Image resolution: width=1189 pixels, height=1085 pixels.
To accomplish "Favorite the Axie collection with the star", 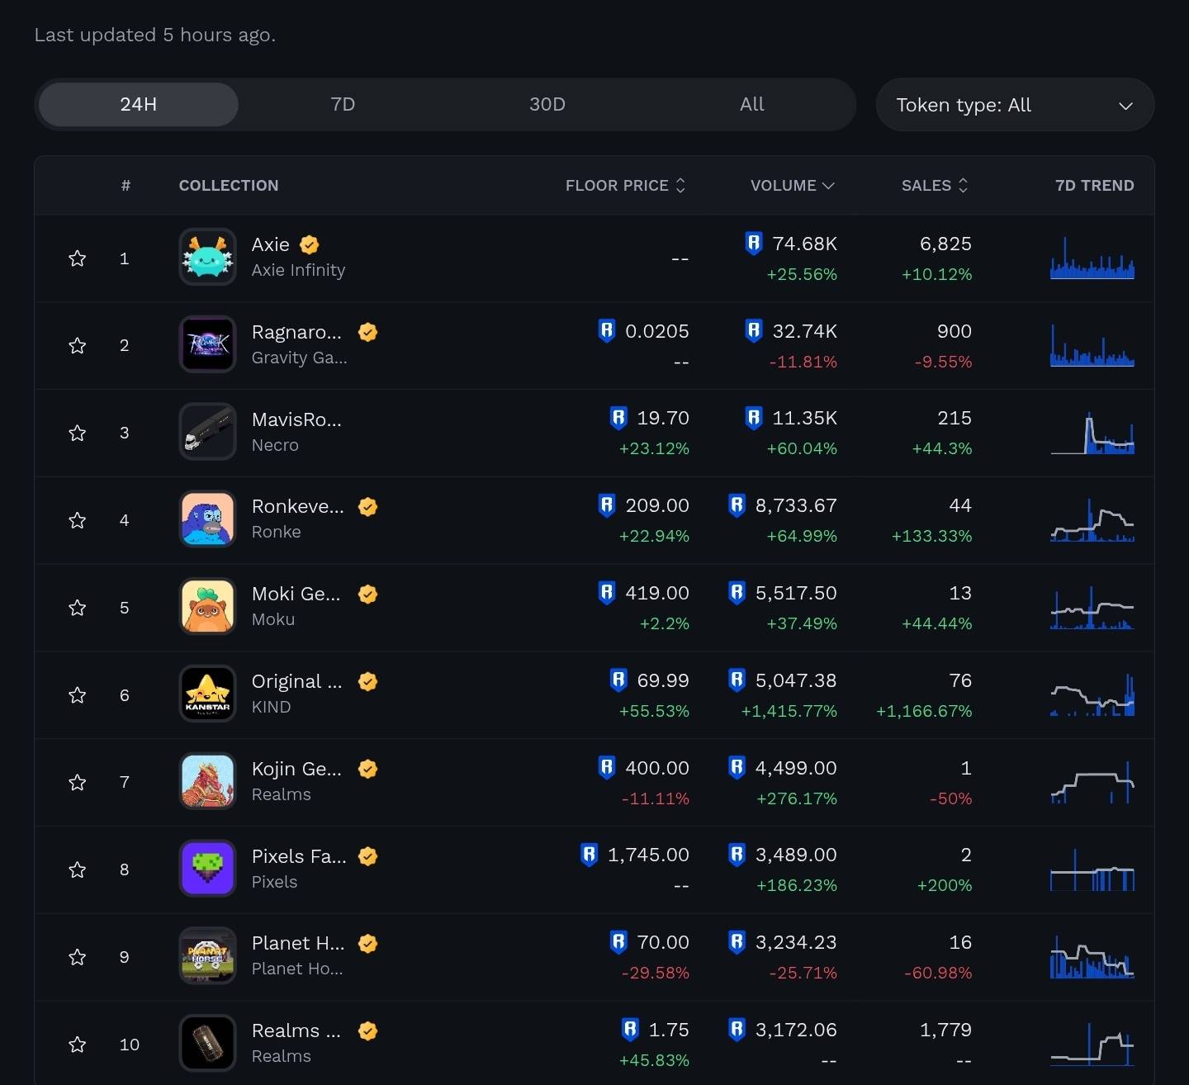I will [78, 258].
